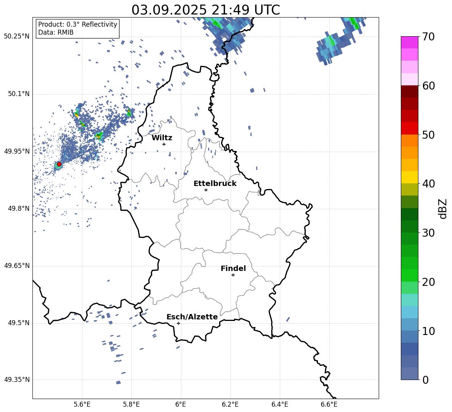The width and height of the screenshot is (452, 412).
Task: Click the 50 value on the colorbar
Action: tap(428, 135)
